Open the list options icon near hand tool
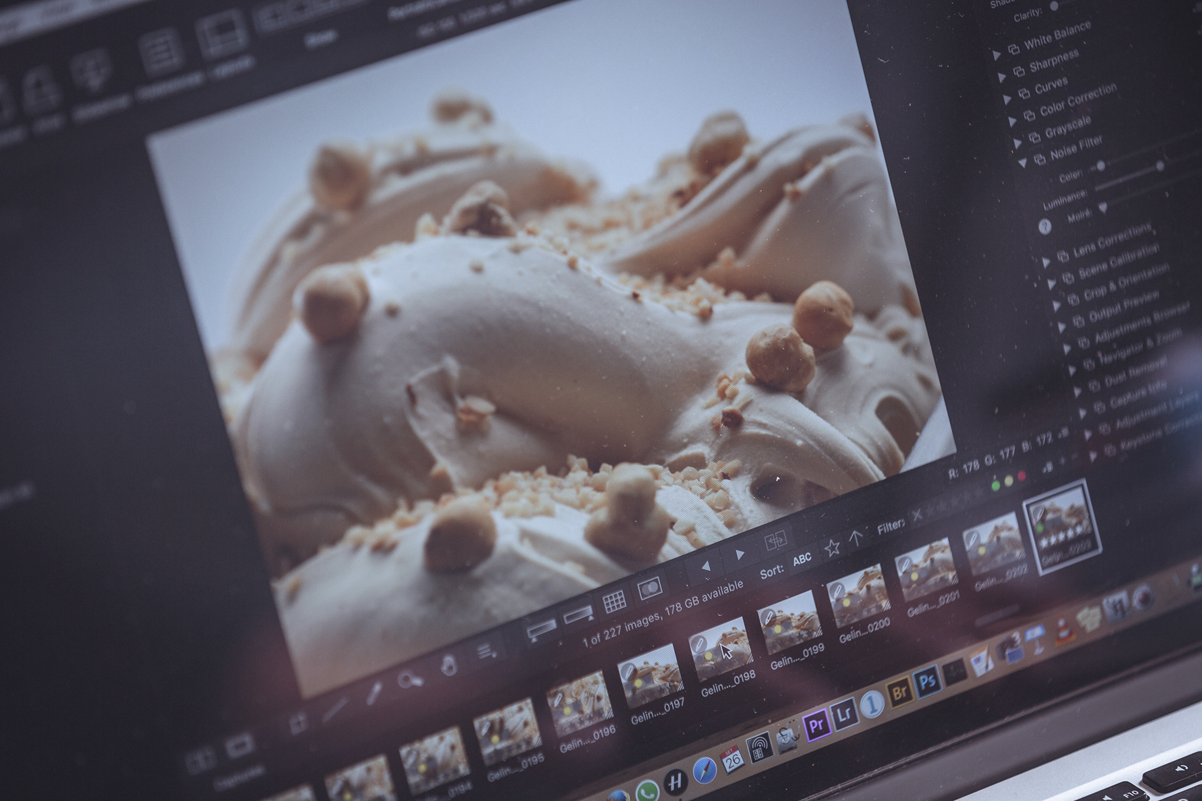 (x=486, y=651)
